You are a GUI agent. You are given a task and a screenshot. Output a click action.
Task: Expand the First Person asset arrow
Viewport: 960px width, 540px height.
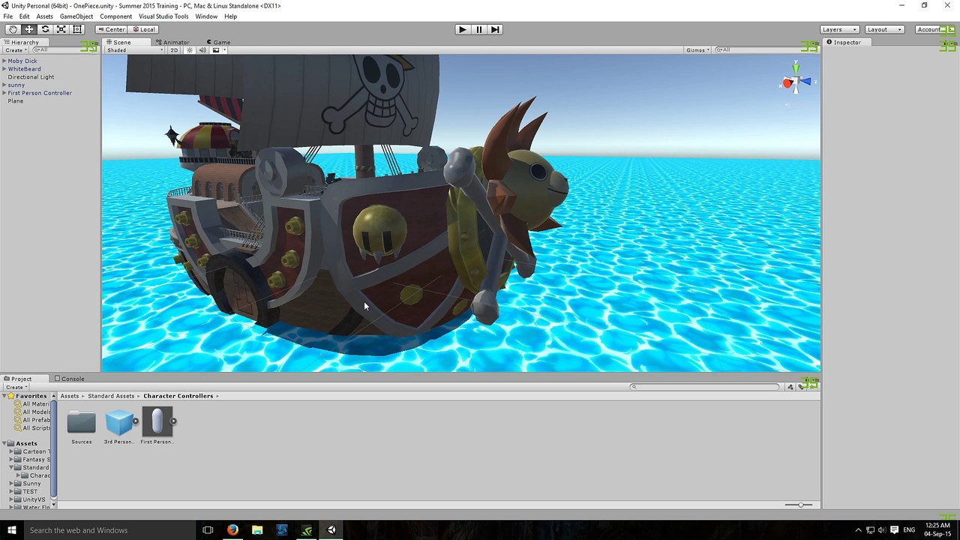point(173,421)
